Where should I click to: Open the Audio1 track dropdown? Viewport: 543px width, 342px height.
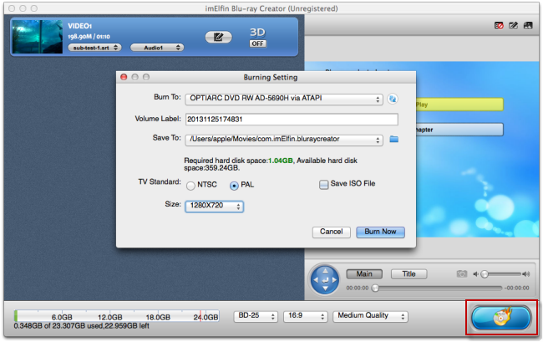tap(157, 48)
